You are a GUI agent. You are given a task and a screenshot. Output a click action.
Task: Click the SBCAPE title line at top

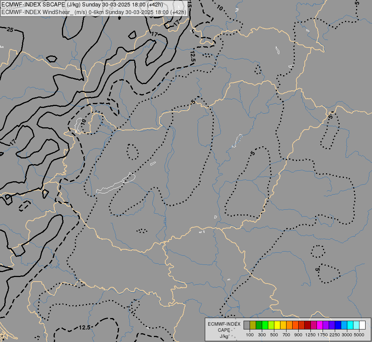point(82,5)
